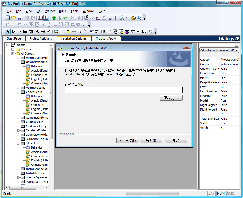Select Chinese (Simp under AdminNetworkLocation
Image resolution: width=243 pixels, height=198 pixels.
coord(40,83)
